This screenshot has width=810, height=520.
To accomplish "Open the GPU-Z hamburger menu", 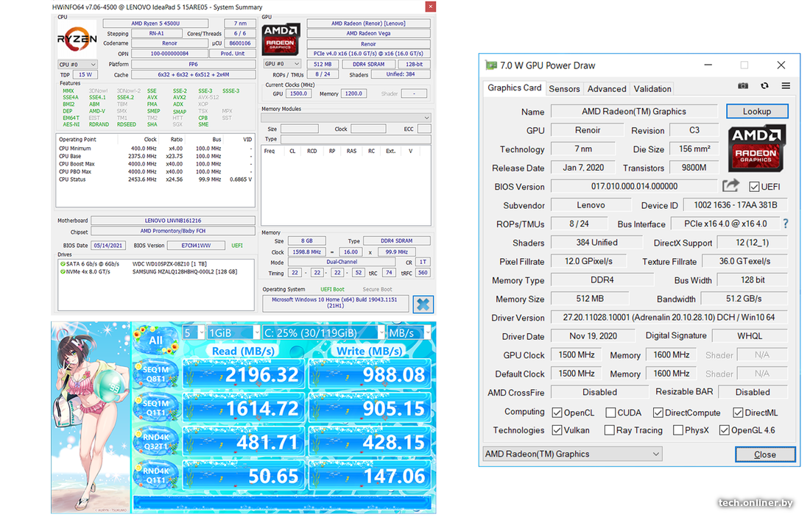I will (786, 86).
